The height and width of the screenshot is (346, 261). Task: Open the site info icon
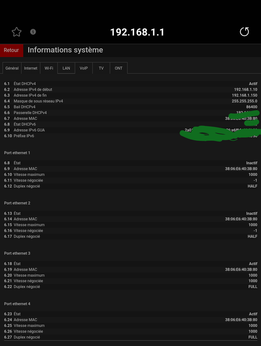coord(33,32)
